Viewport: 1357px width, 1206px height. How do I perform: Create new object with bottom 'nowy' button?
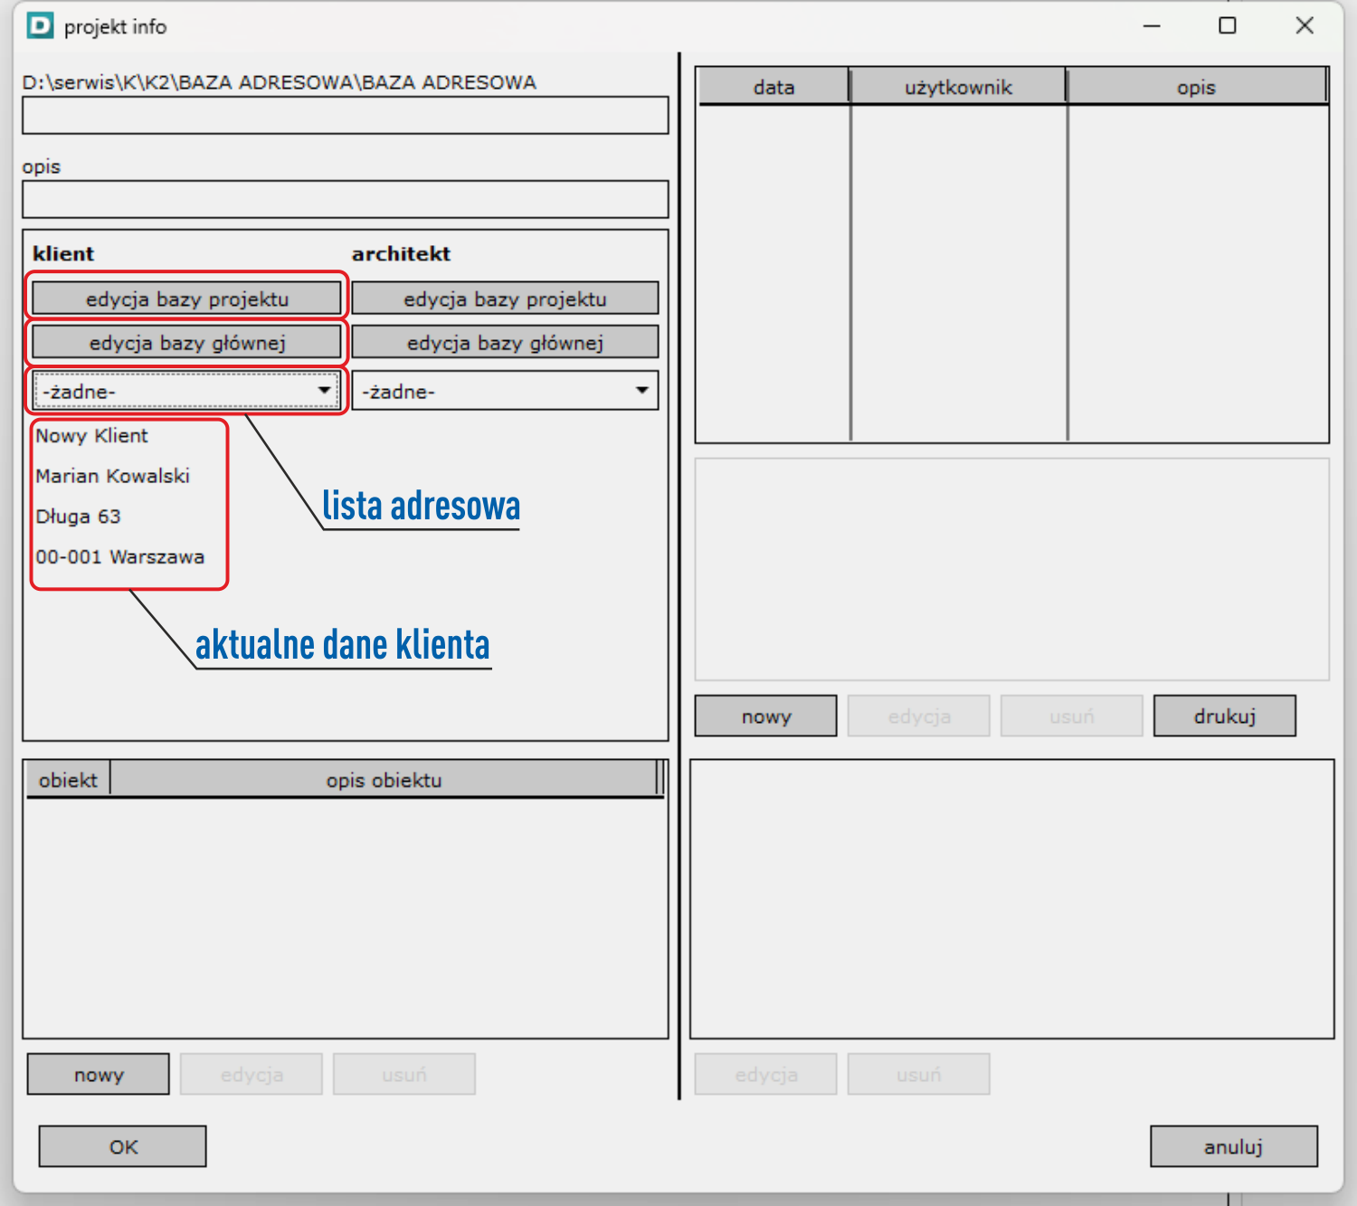point(99,1075)
